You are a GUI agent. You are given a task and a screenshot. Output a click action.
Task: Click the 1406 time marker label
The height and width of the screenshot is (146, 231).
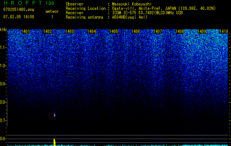pos(136,31)
